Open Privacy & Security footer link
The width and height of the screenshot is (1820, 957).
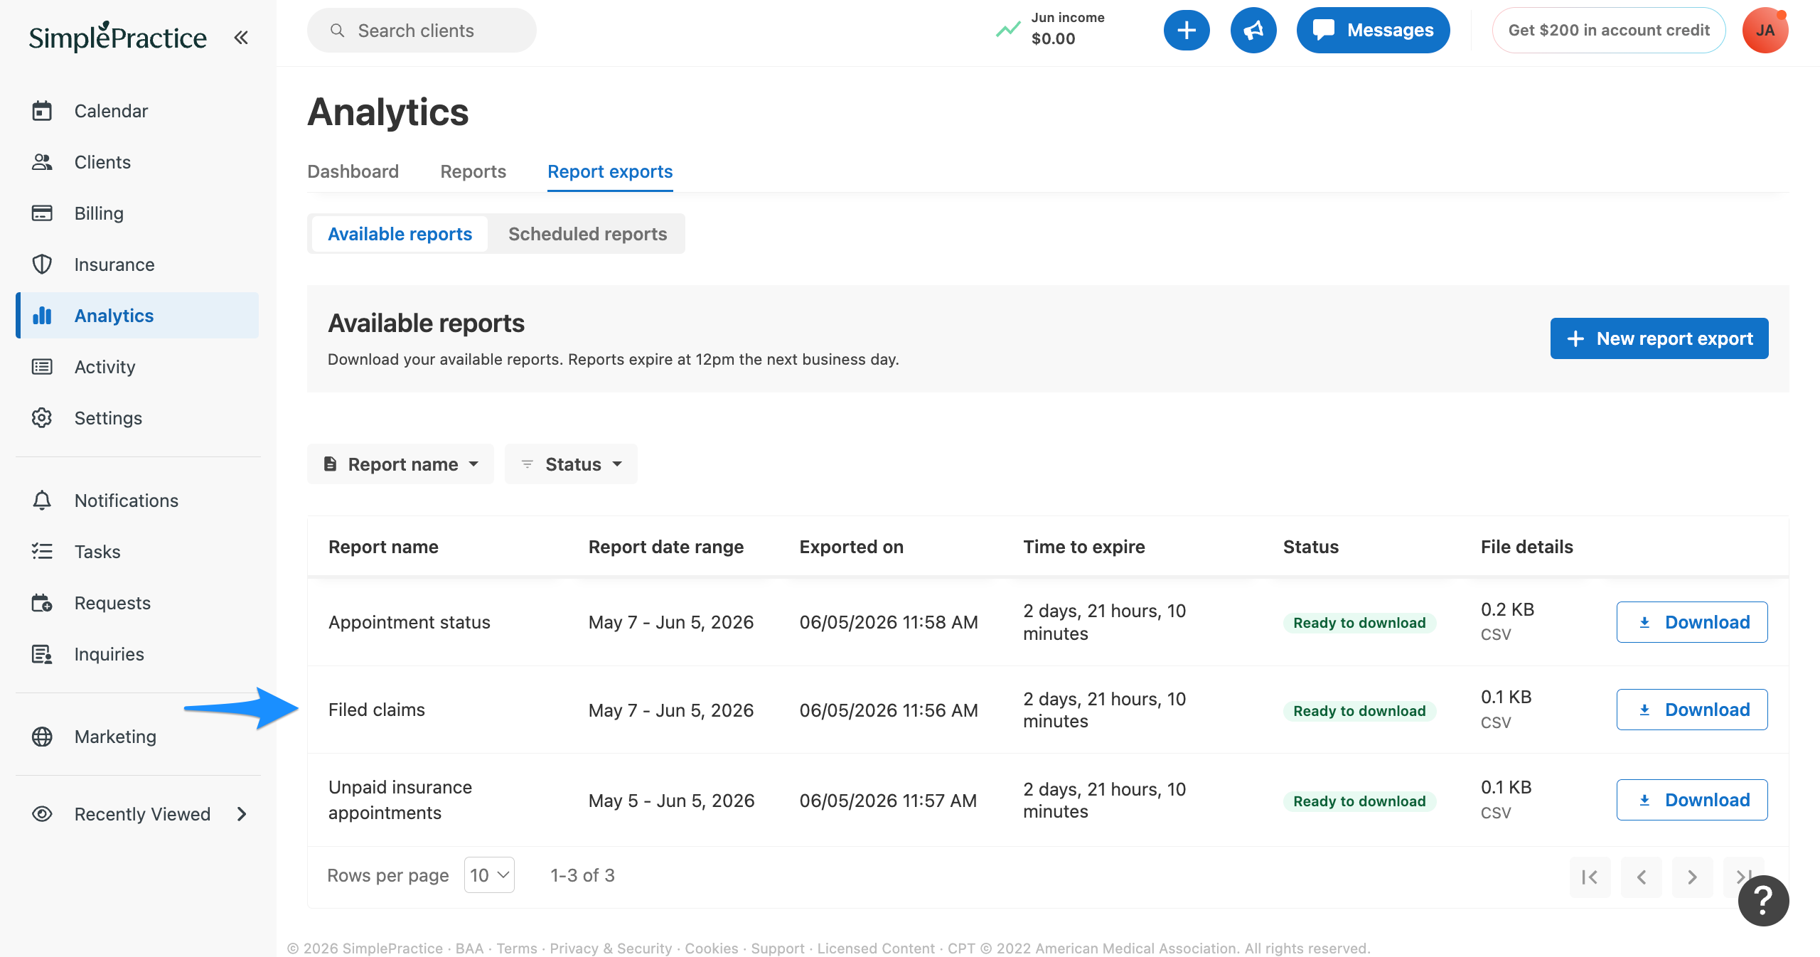click(611, 948)
